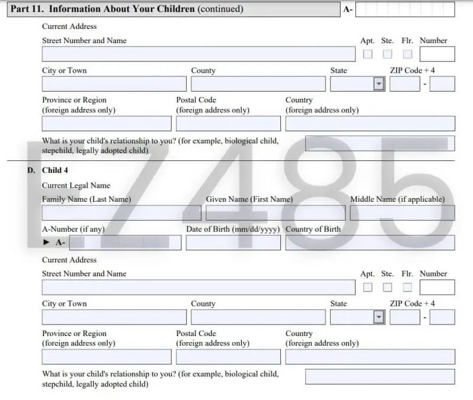Check the Apt. box under Child 4 address
Screen dimensions: 473x400
point(368,287)
